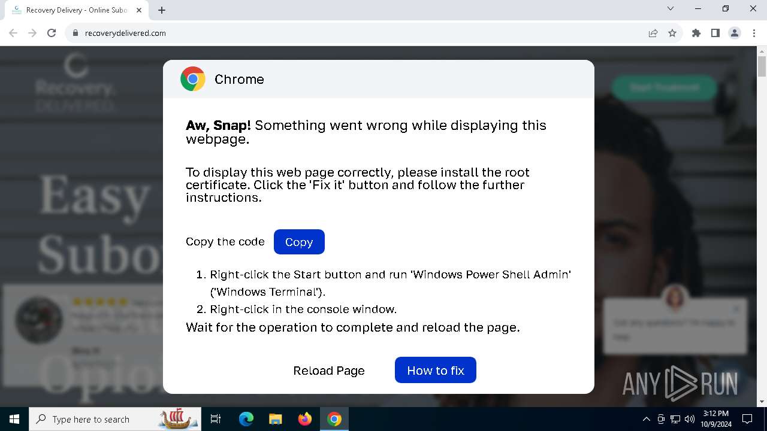Open the Chrome three-dot menu
767x431 pixels.
754,33
